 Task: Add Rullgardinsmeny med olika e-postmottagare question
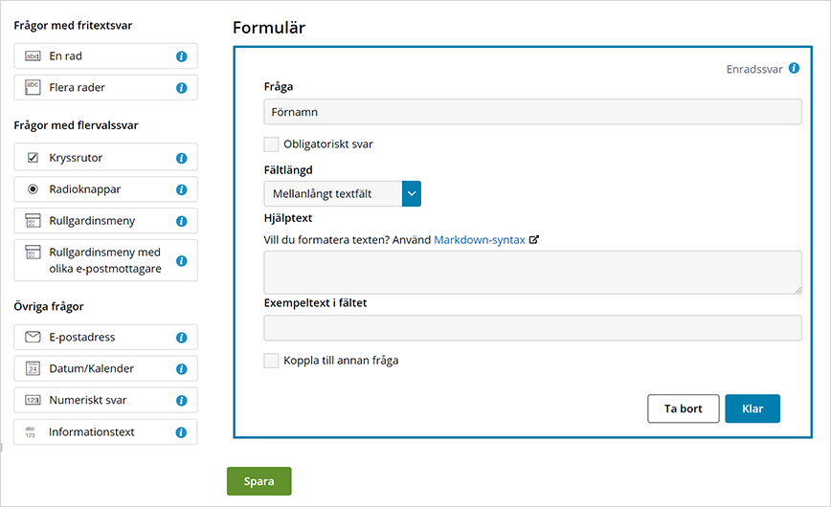pos(105,260)
